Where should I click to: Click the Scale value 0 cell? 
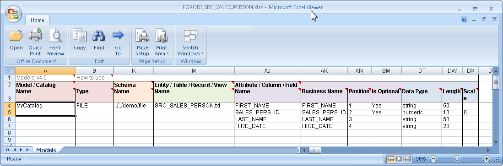tap(471, 112)
